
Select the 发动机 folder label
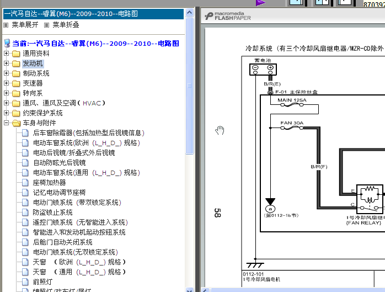(x=33, y=63)
